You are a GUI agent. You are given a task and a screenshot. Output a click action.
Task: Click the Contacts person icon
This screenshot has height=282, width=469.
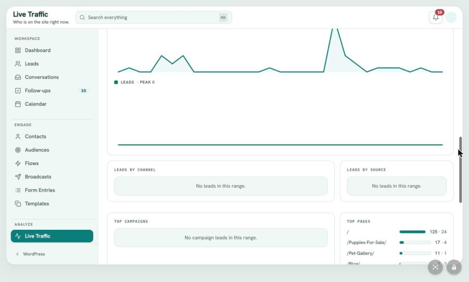[x=18, y=136]
